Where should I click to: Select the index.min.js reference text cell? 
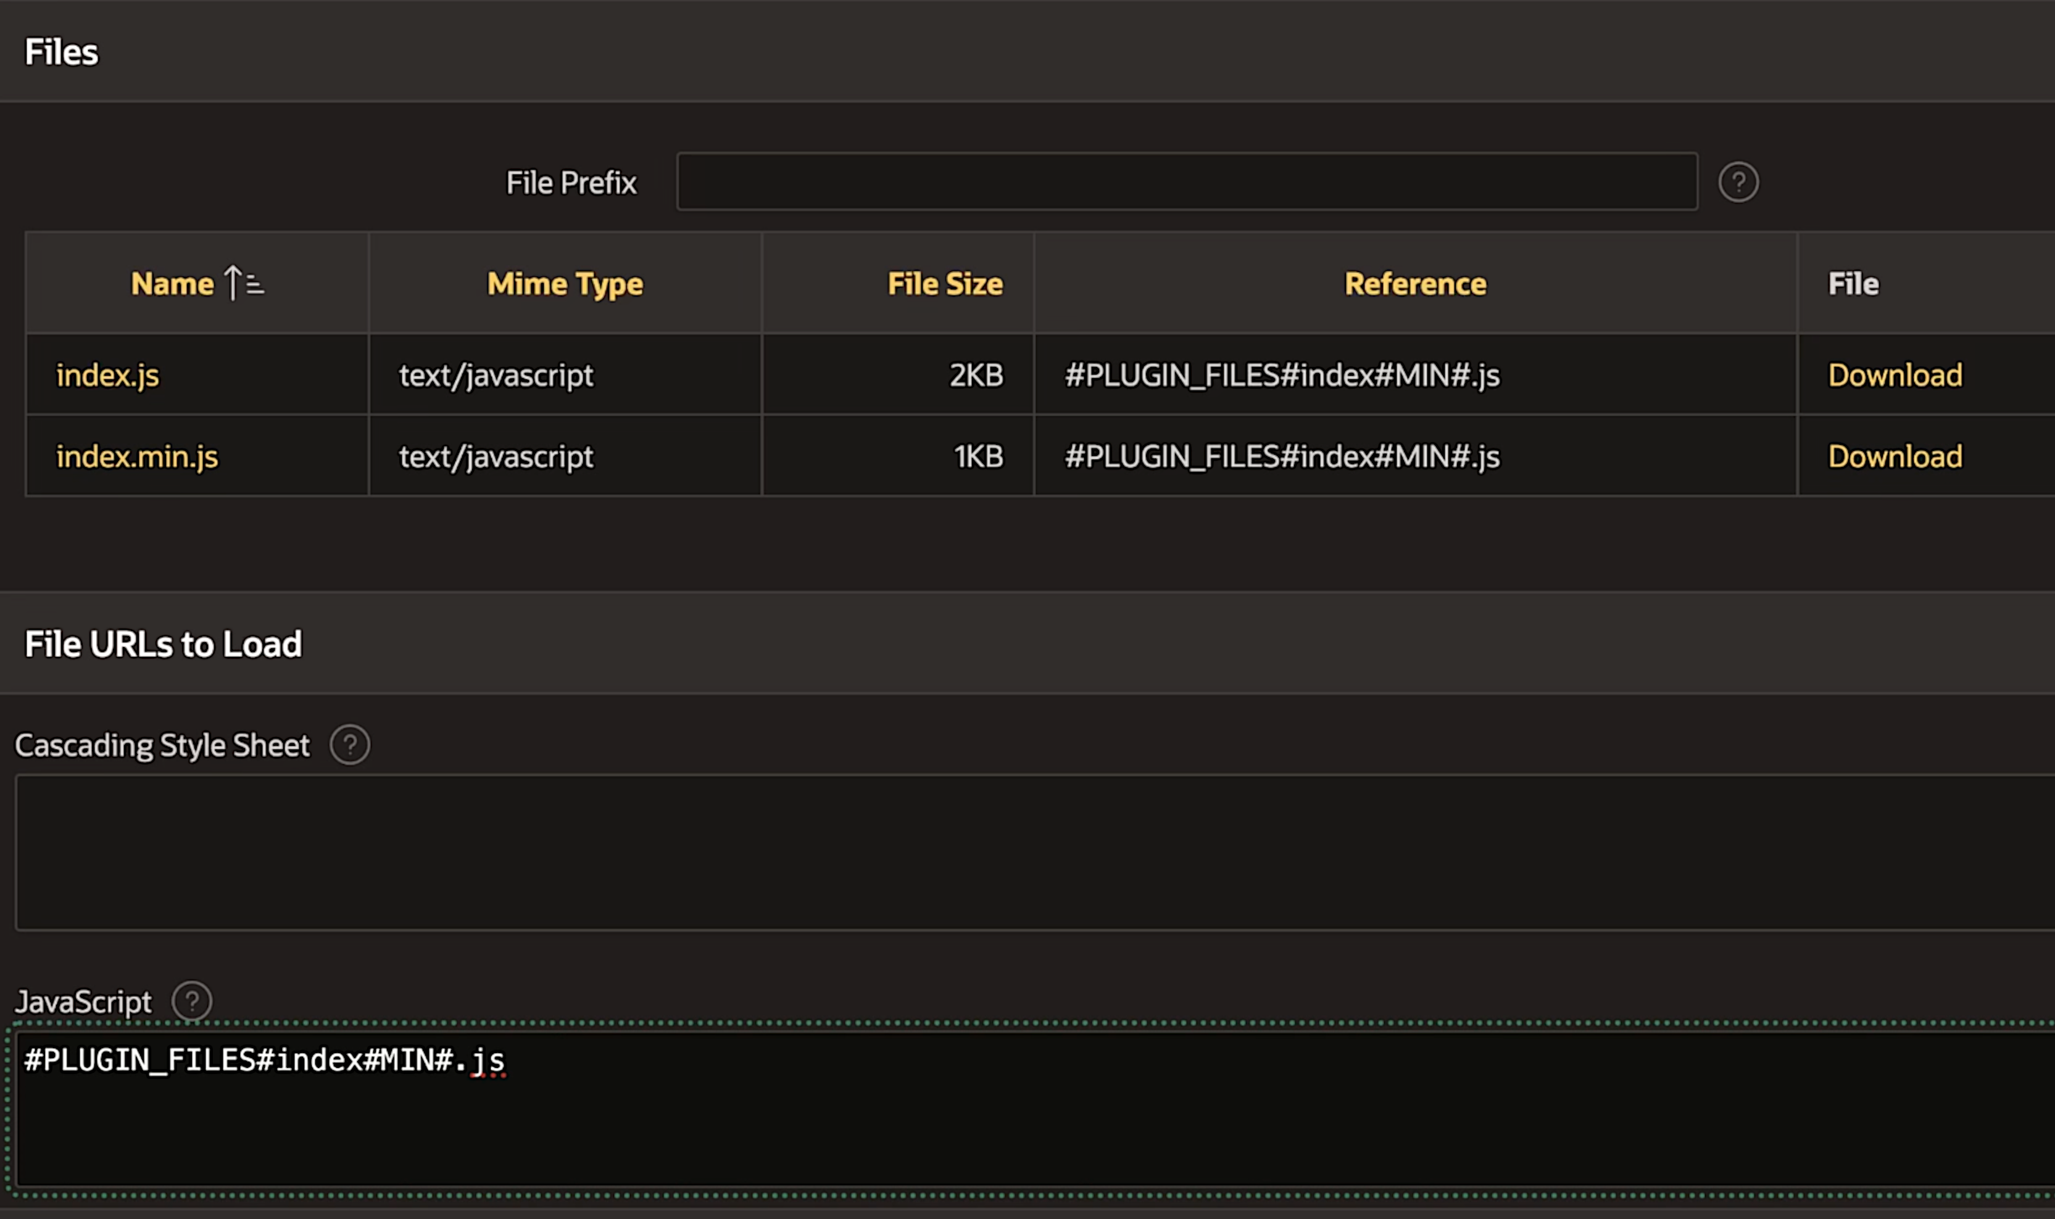[x=1282, y=457]
